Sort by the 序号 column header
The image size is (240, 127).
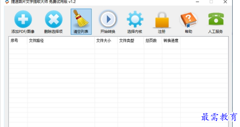click(x=18, y=40)
